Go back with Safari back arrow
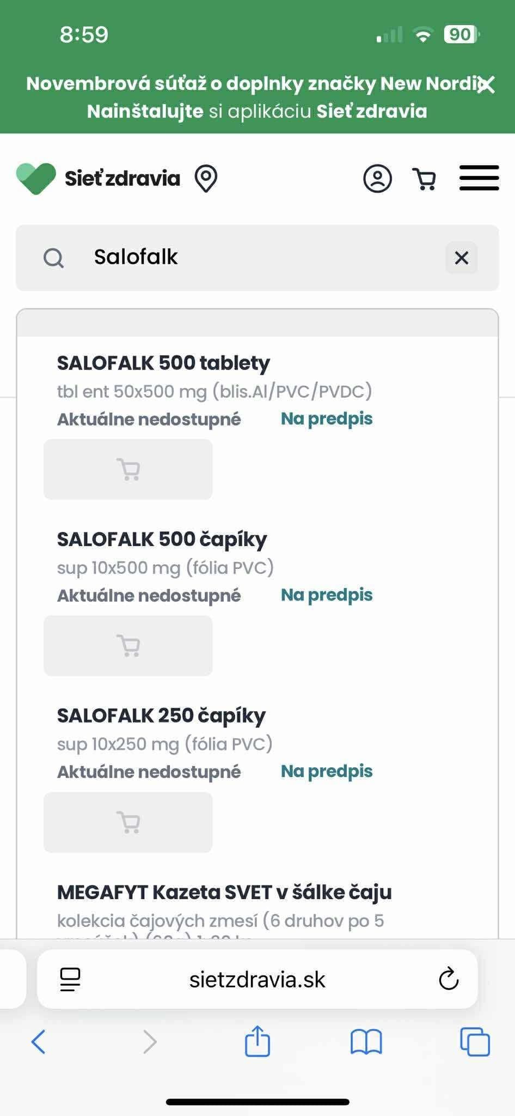This screenshot has height=1116, width=515. (x=38, y=1042)
